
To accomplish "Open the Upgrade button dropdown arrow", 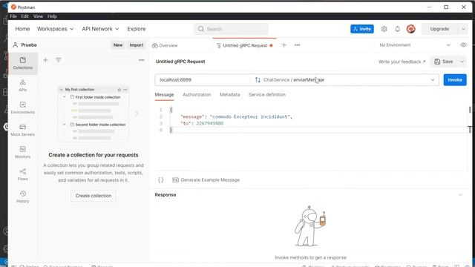I will coord(463,29).
